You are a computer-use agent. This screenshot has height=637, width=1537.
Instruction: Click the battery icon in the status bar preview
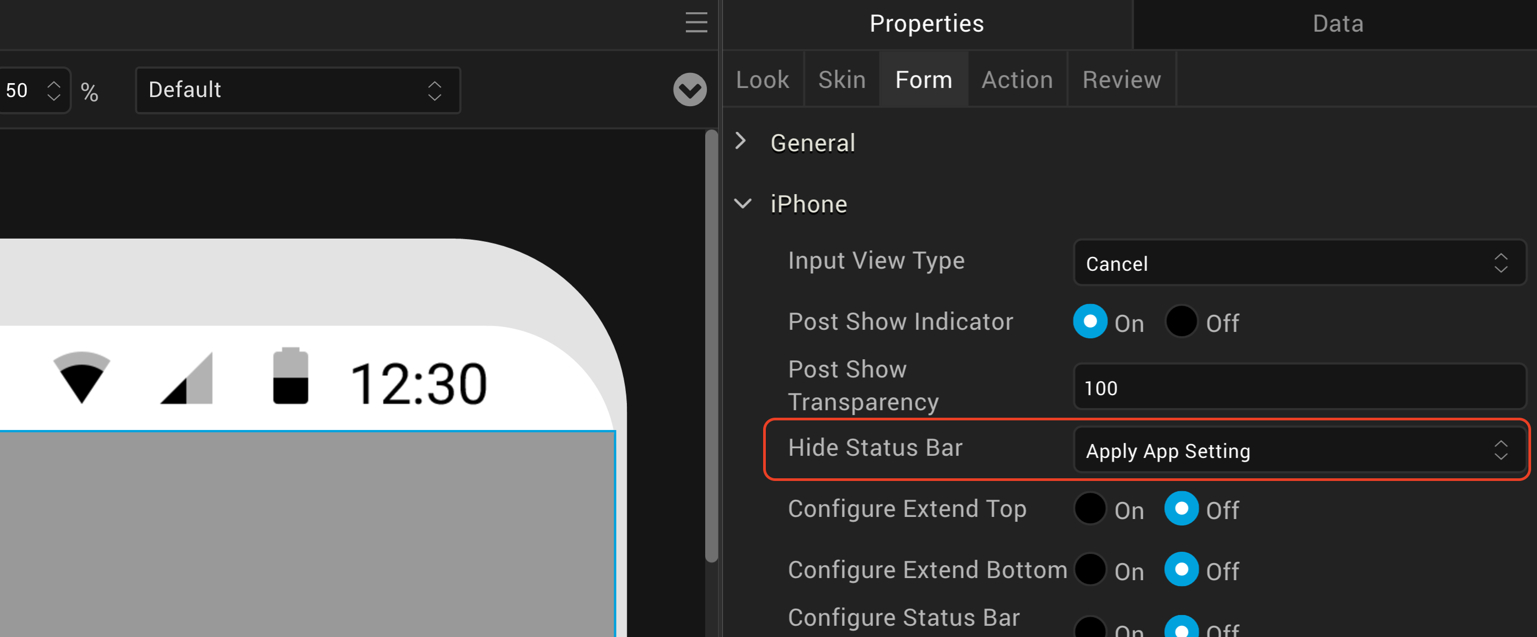pyautogui.click(x=290, y=377)
